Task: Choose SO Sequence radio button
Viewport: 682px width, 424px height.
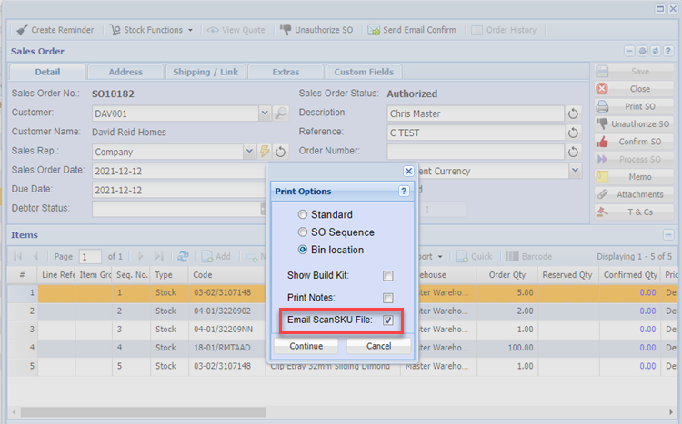Action: pos(303,232)
